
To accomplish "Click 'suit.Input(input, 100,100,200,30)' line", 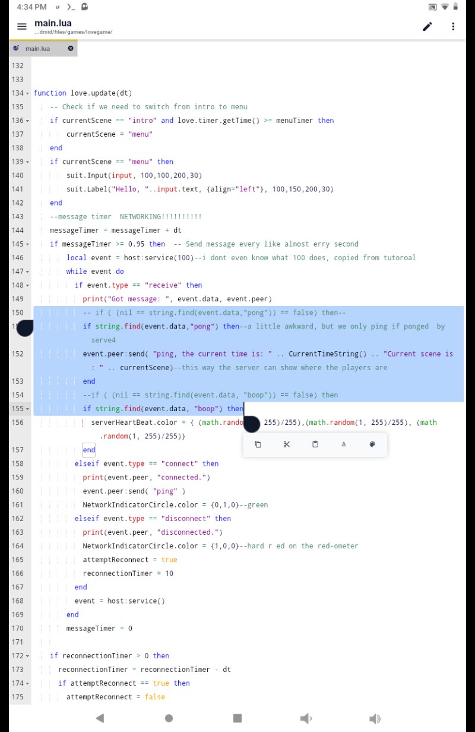I will 134,175.
